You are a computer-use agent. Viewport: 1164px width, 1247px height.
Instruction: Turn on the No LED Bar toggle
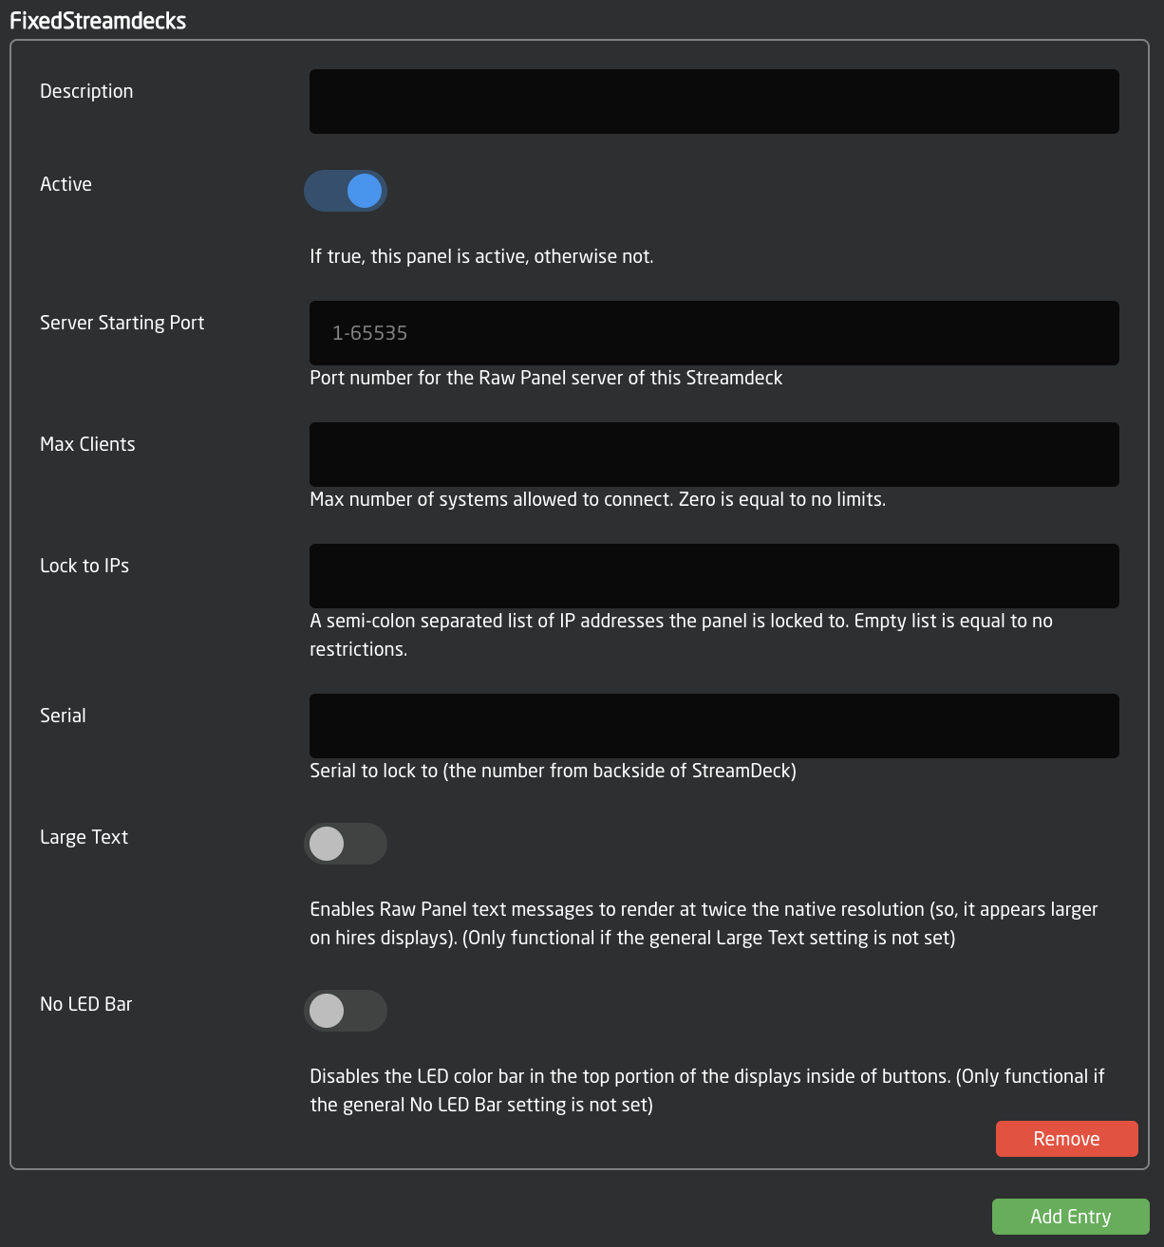click(346, 1011)
